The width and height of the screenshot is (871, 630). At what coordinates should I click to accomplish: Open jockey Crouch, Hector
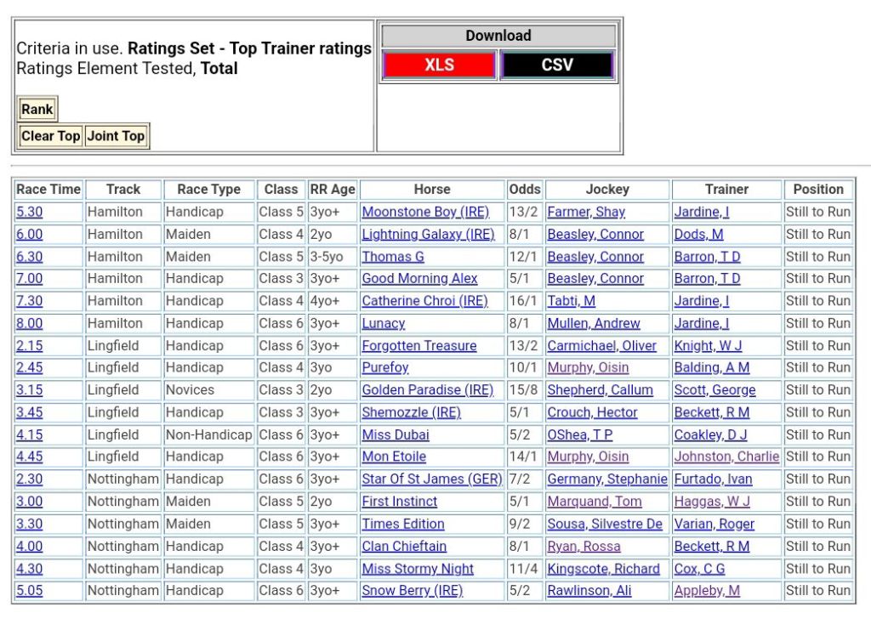[x=592, y=412]
